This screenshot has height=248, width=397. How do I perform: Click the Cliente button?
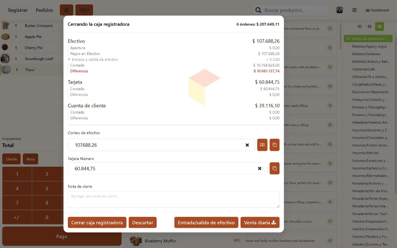11,159
